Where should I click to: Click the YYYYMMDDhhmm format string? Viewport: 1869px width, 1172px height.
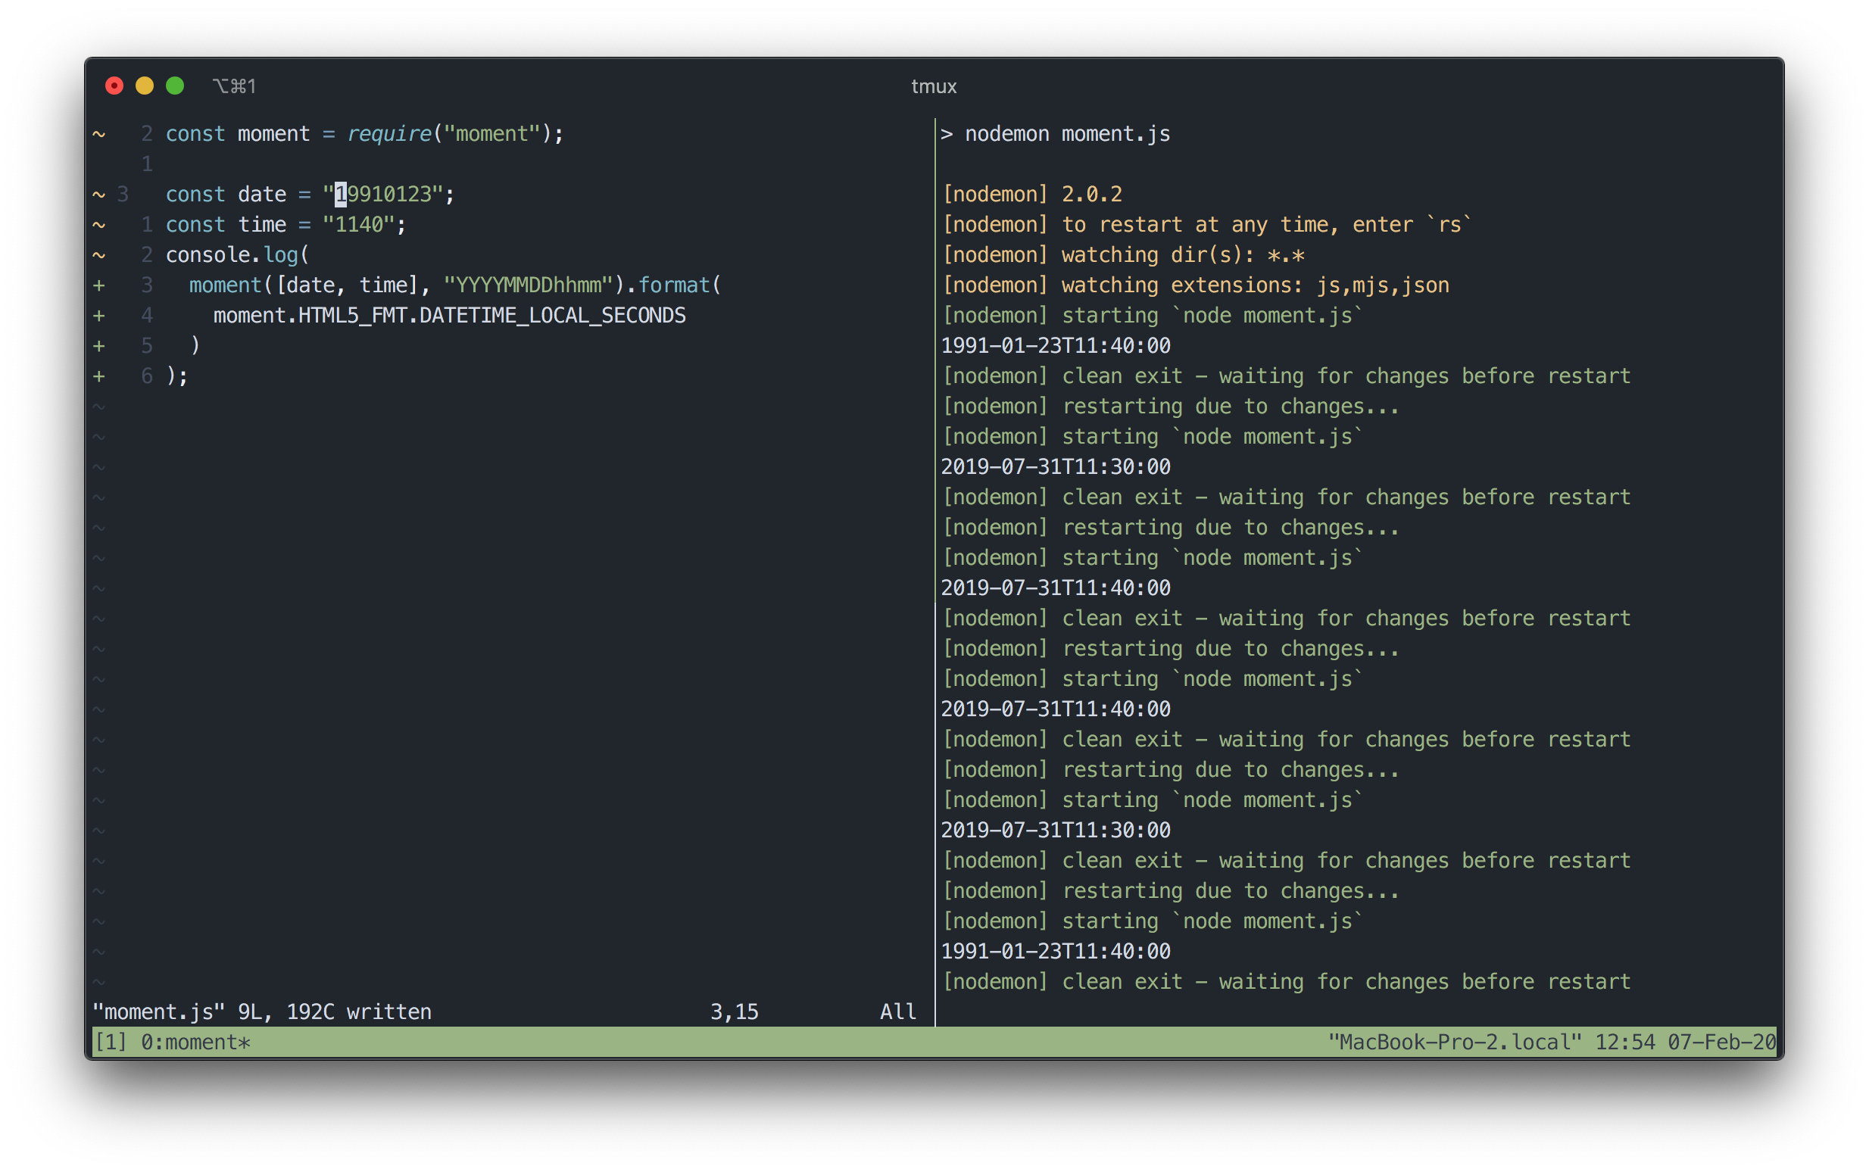coord(529,285)
